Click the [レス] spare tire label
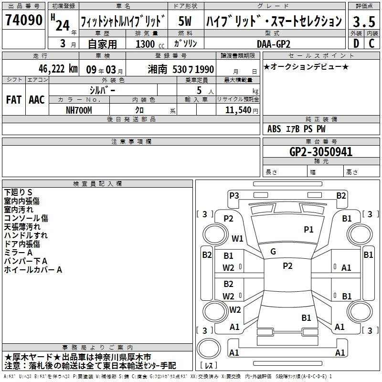382x382 pixels. (x=209, y=365)
